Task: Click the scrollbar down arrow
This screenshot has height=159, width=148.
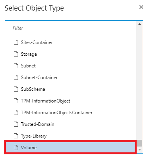Action: point(139,150)
